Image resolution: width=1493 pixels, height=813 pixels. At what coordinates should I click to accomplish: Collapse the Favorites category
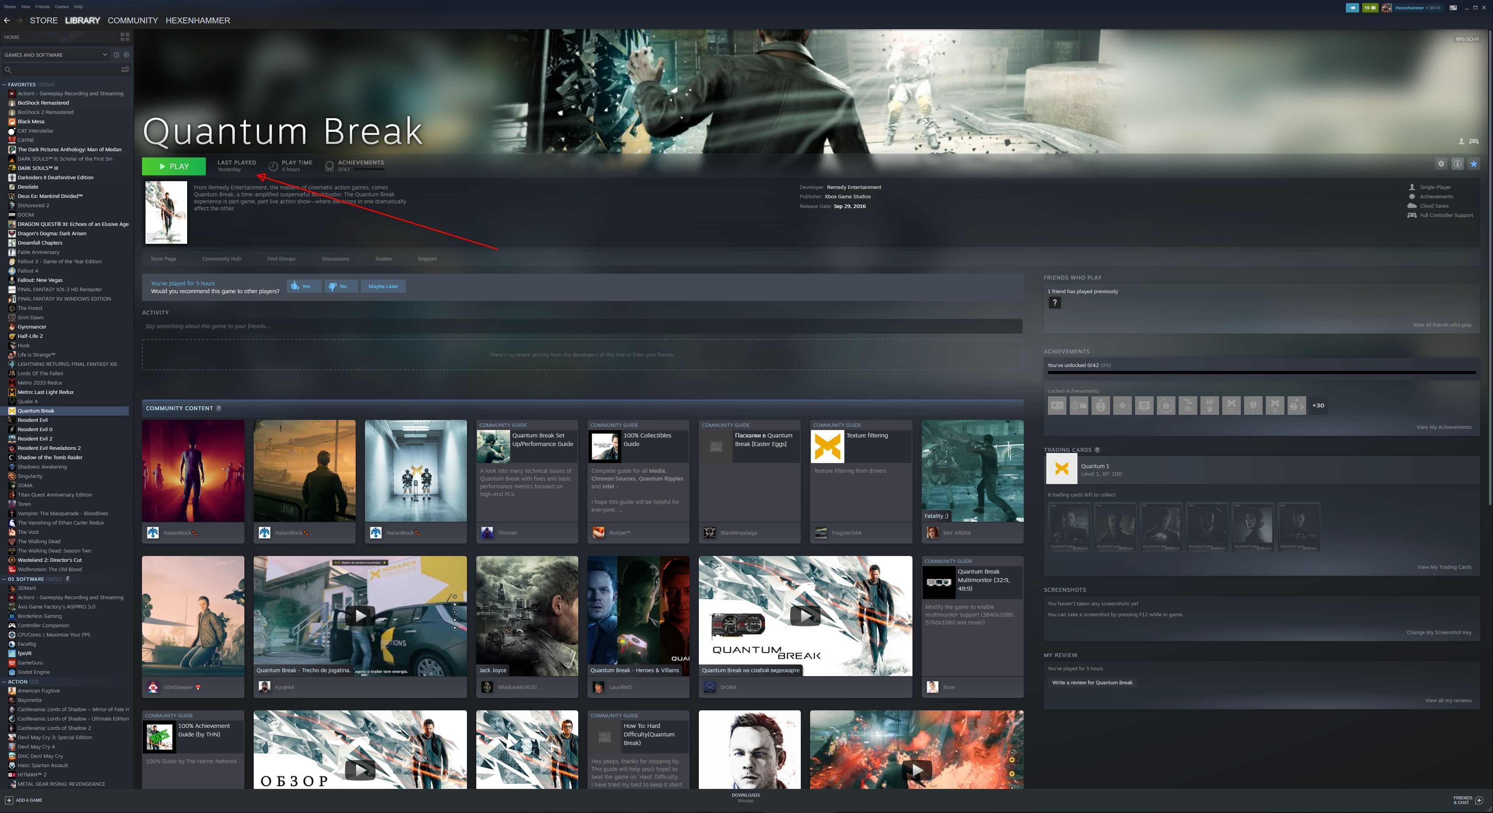point(5,84)
